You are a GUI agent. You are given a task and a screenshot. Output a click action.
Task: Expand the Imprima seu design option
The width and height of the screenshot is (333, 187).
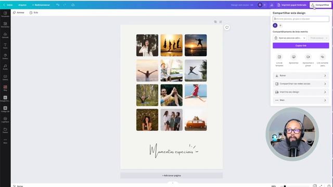coord(301,92)
